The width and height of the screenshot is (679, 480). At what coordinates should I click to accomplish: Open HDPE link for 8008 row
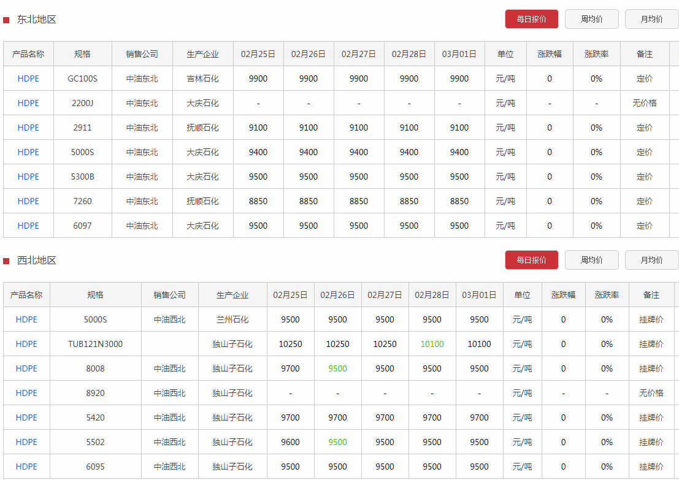pos(26,369)
